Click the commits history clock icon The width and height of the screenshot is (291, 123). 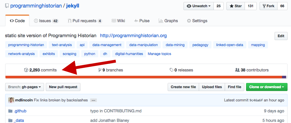point(26,70)
